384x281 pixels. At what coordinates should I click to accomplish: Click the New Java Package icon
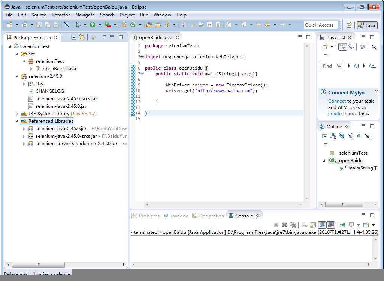(x=124, y=25)
